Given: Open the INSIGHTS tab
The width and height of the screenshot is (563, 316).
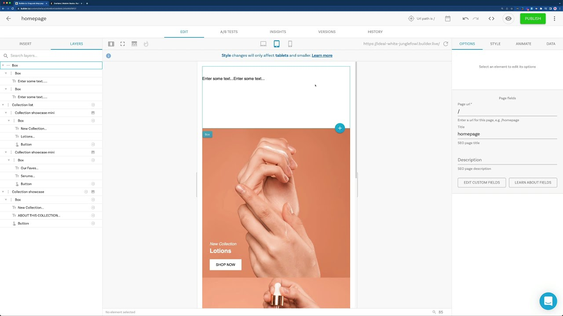Looking at the screenshot, I should (x=278, y=32).
